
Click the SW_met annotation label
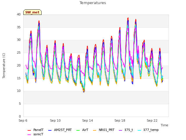coord(32,12)
